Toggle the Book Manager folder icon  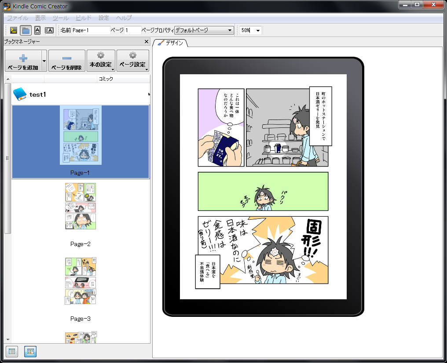26,30
